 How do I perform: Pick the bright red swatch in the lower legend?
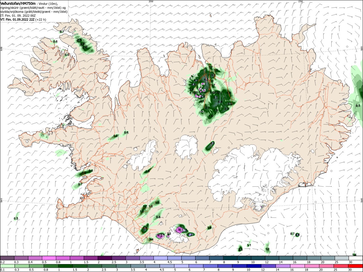click(356, 266)
